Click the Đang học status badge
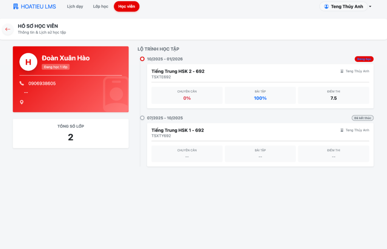The width and height of the screenshot is (387, 249). tap(364, 59)
